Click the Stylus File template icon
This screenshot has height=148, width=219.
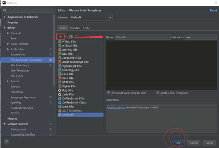[60, 86]
